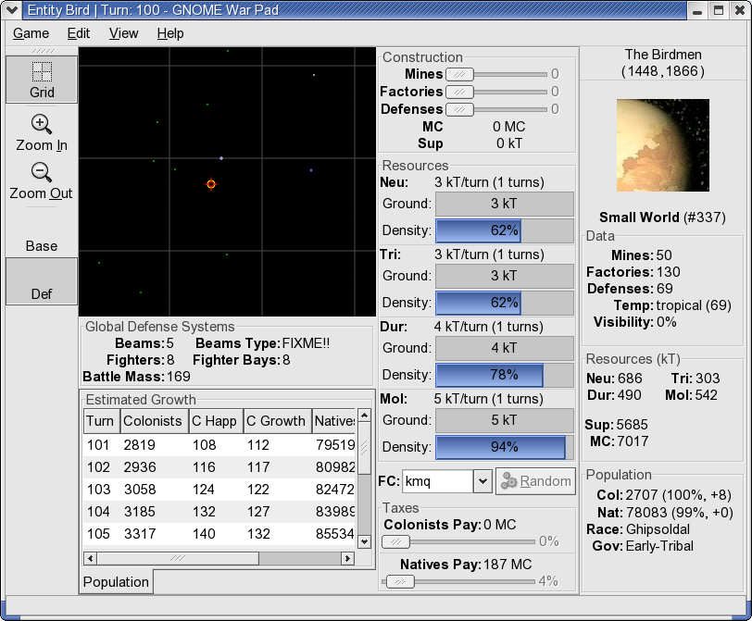
Task: Open the Edit menu
Action: tap(79, 33)
